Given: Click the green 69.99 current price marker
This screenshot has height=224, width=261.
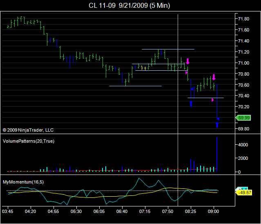Looking at the screenshot, I should pos(243,118).
